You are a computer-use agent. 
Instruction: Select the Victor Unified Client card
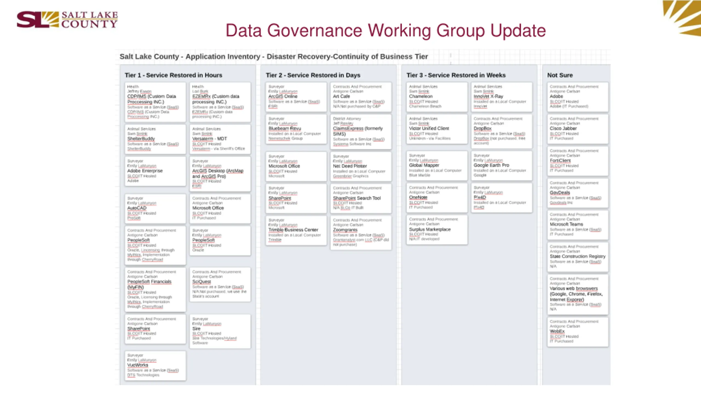click(437, 129)
